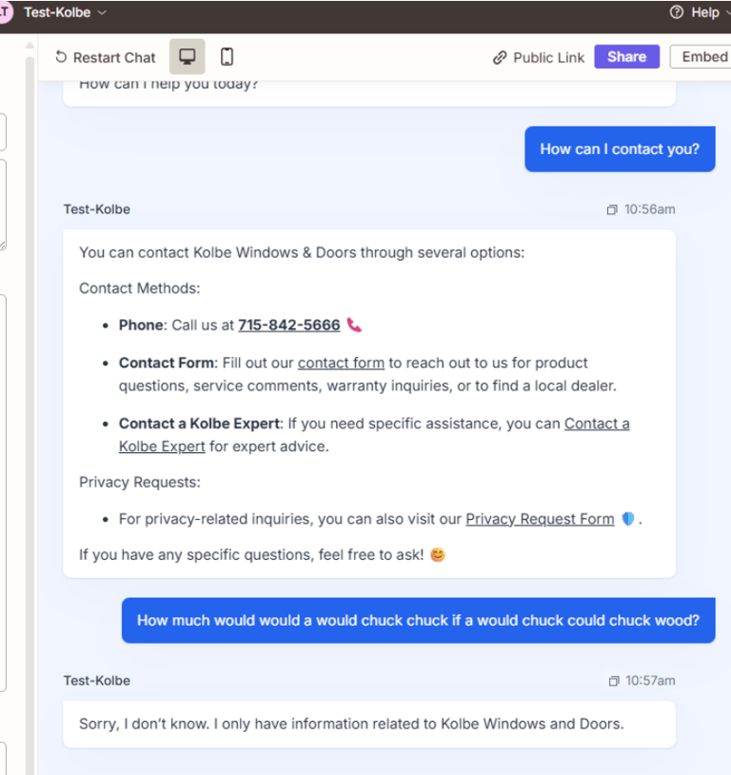Open the Help question mark icon

pyautogui.click(x=676, y=11)
